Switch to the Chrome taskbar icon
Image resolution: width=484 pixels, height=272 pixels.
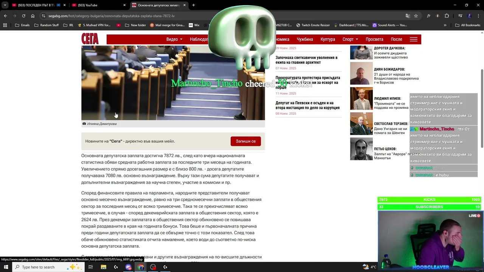coord(141,267)
